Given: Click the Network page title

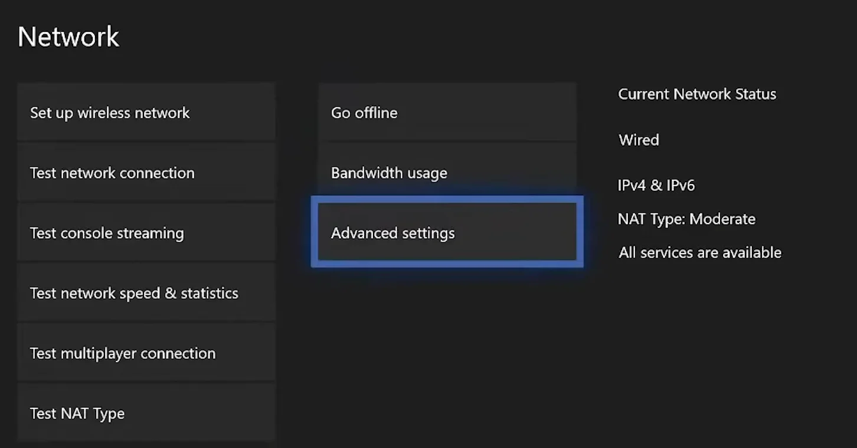Looking at the screenshot, I should pyautogui.click(x=68, y=37).
